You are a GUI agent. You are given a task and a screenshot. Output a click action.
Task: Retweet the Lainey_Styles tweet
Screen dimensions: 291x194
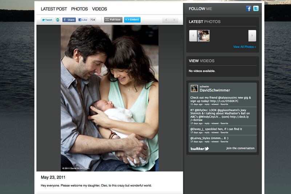tap(215, 142)
